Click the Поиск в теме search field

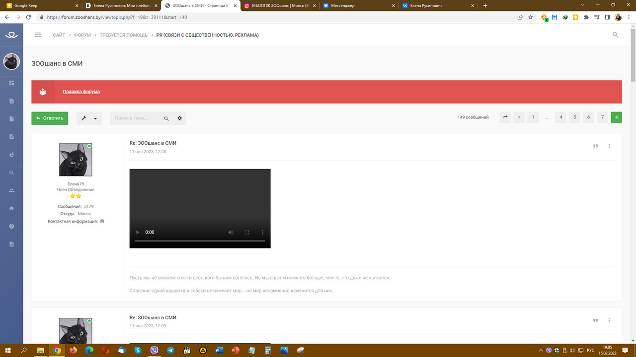pos(137,119)
